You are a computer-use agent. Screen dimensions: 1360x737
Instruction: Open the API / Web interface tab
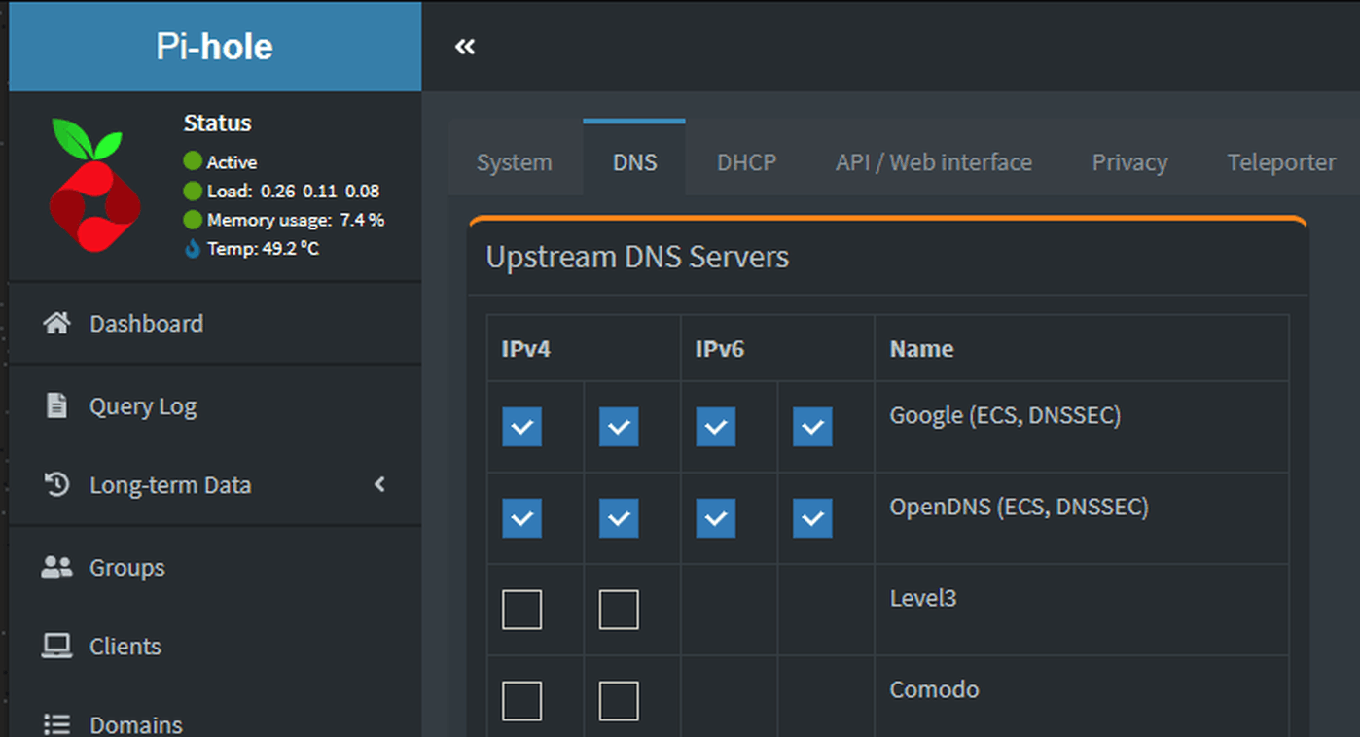coord(933,162)
